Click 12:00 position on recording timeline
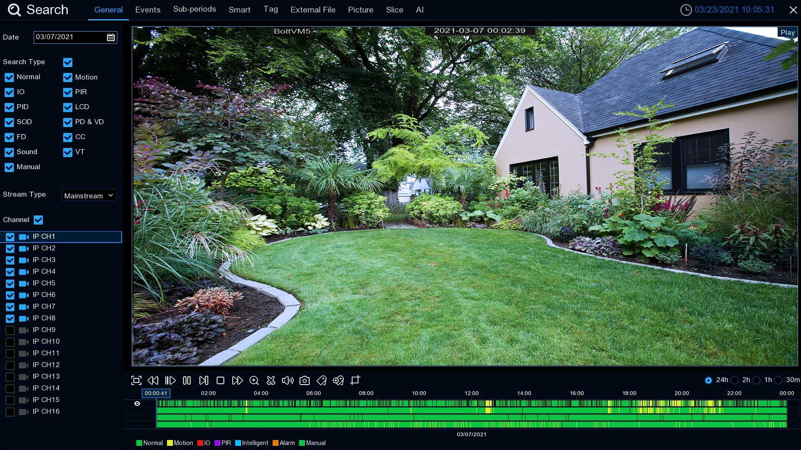This screenshot has height=450, width=801. (472, 403)
